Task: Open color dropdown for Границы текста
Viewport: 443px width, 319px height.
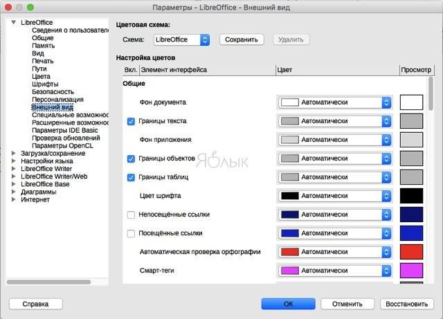Action: coord(335,121)
